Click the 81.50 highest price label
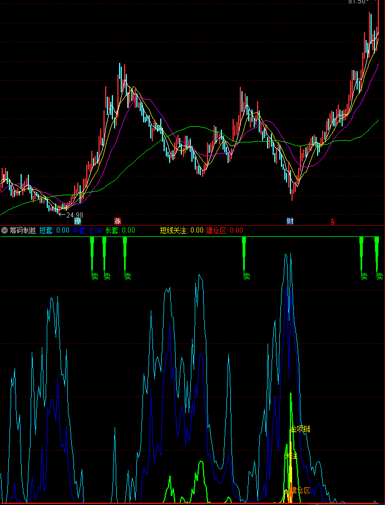 [x=358, y=2]
